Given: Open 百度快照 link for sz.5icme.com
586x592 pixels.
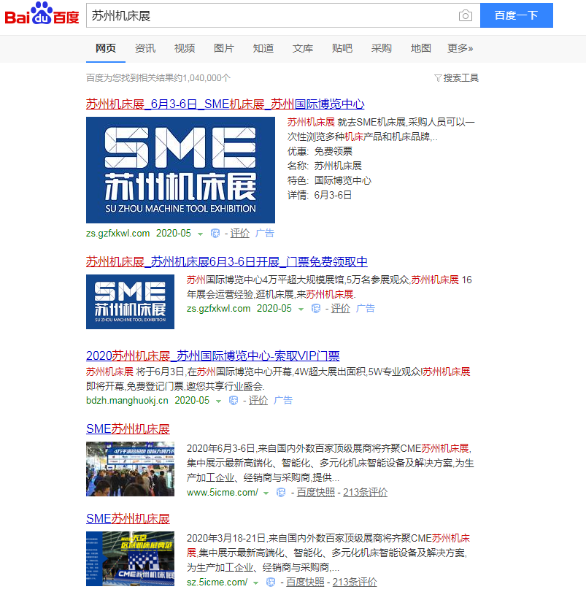Looking at the screenshot, I should (305, 583).
